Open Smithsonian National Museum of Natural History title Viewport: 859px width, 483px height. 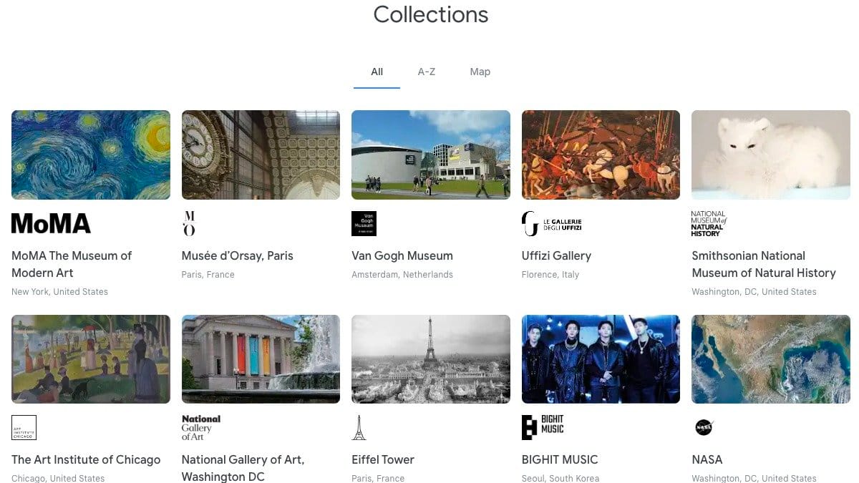(764, 264)
